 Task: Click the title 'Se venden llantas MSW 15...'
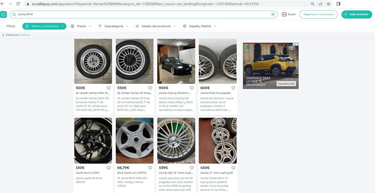click(x=92, y=93)
